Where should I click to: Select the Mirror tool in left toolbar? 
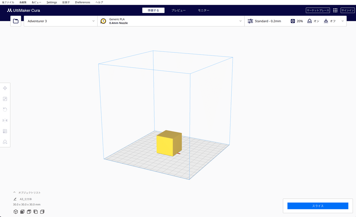point(5,120)
